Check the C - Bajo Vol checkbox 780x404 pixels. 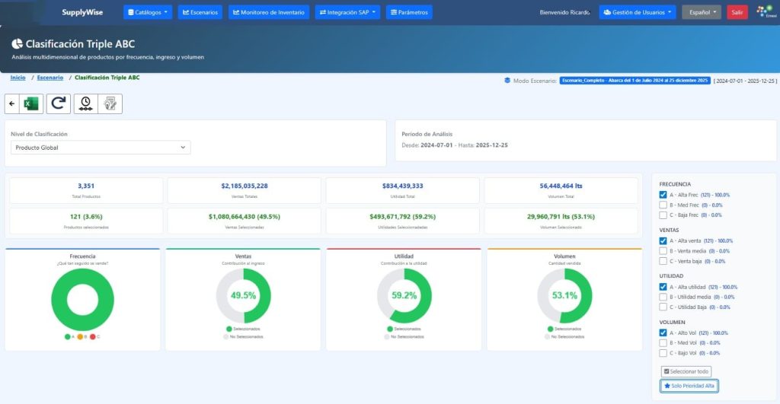(x=663, y=353)
